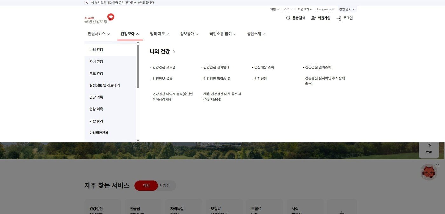The height and width of the screenshot is (214, 445).
Task: Expand the 민원서비스 menu
Action: [x=99, y=34]
